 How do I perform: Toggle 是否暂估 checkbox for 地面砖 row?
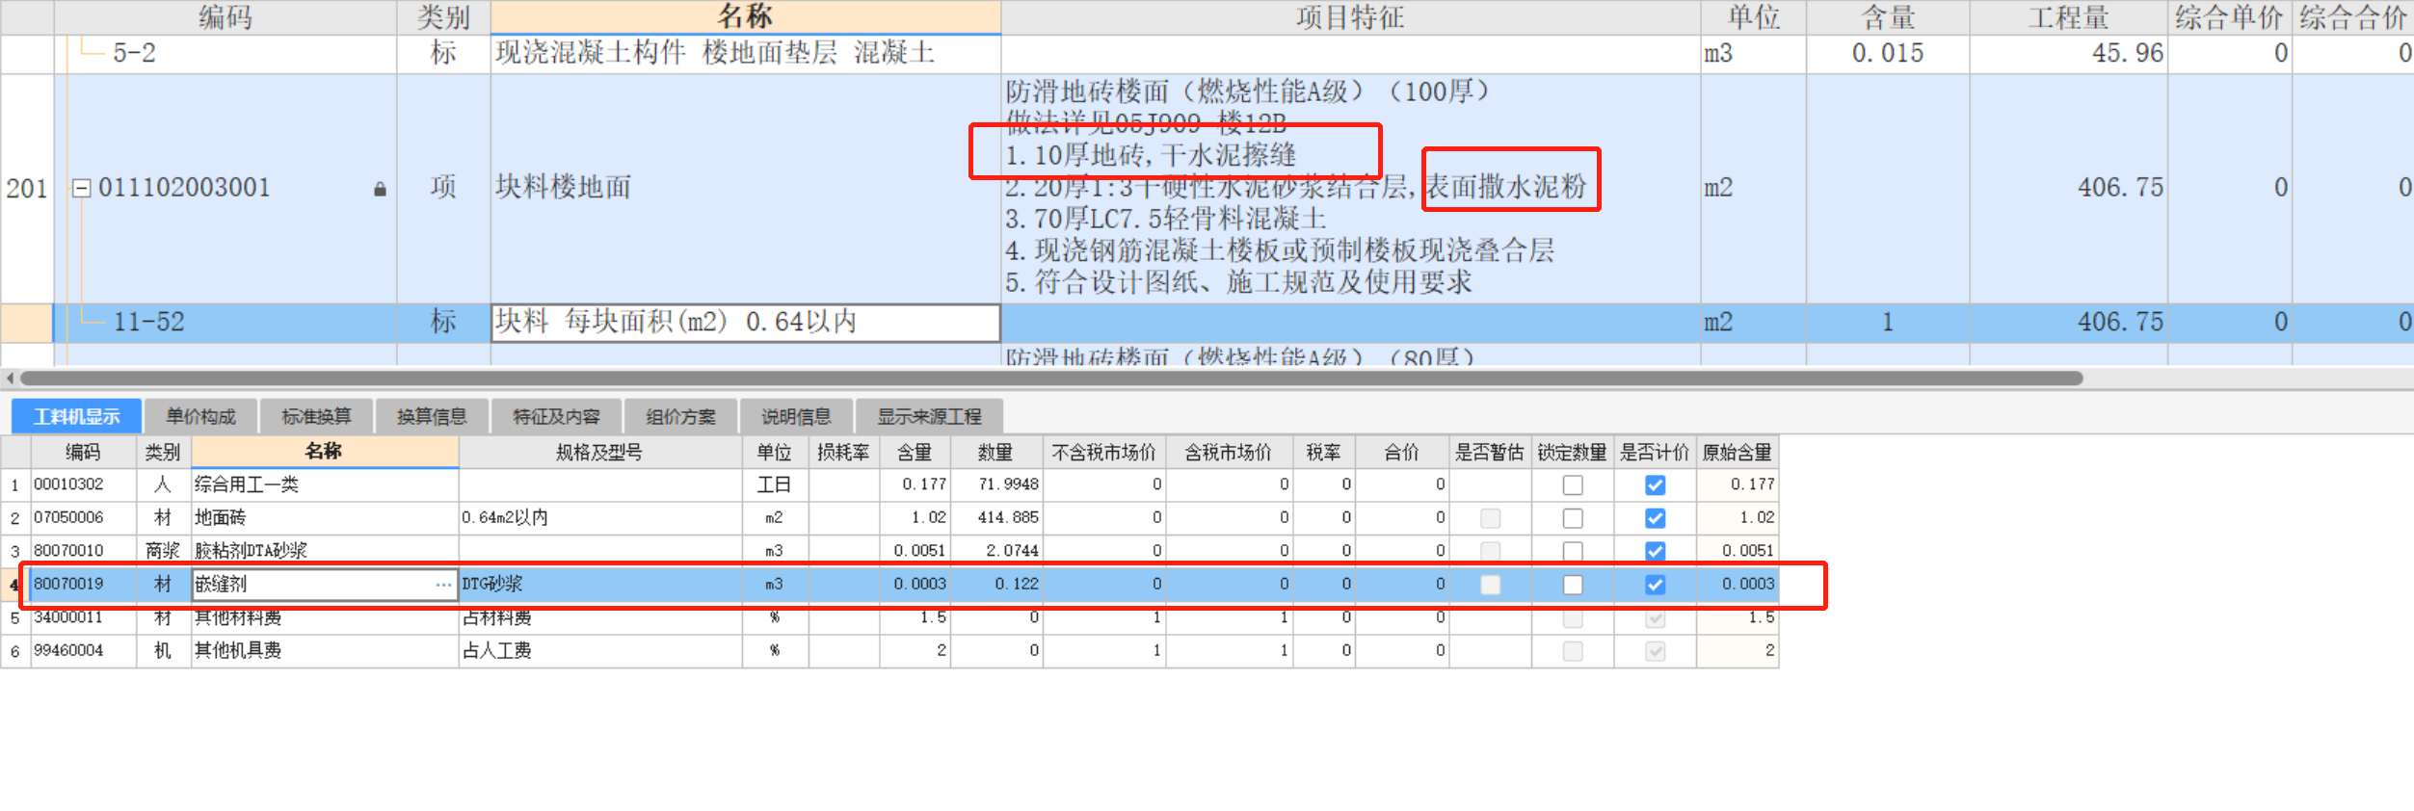point(1490,518)
